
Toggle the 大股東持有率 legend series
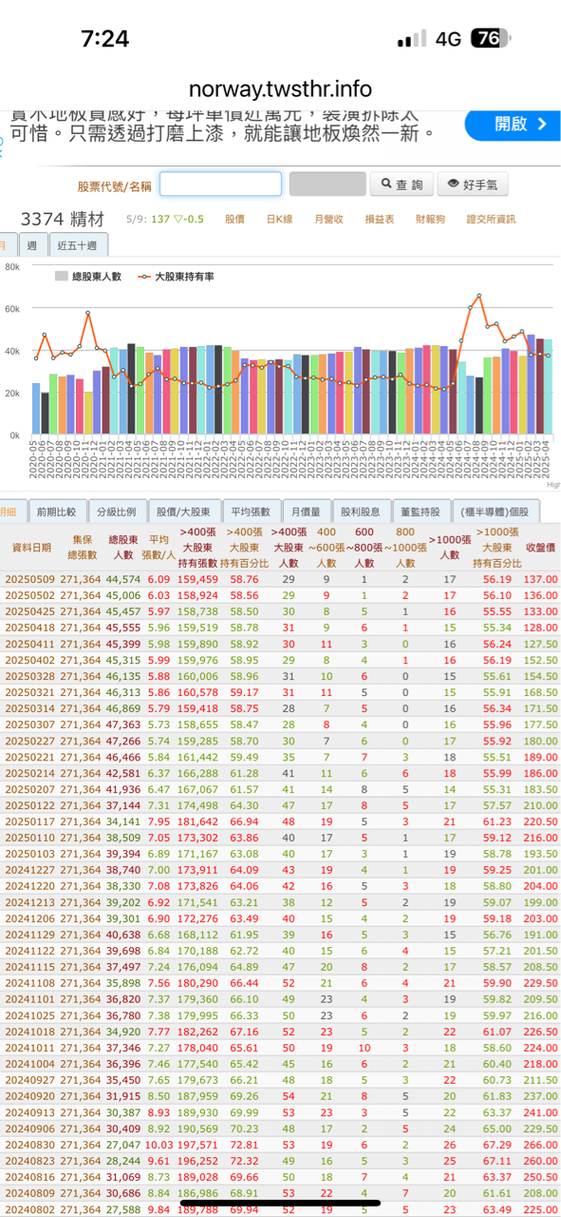click(x=176, y=277)
